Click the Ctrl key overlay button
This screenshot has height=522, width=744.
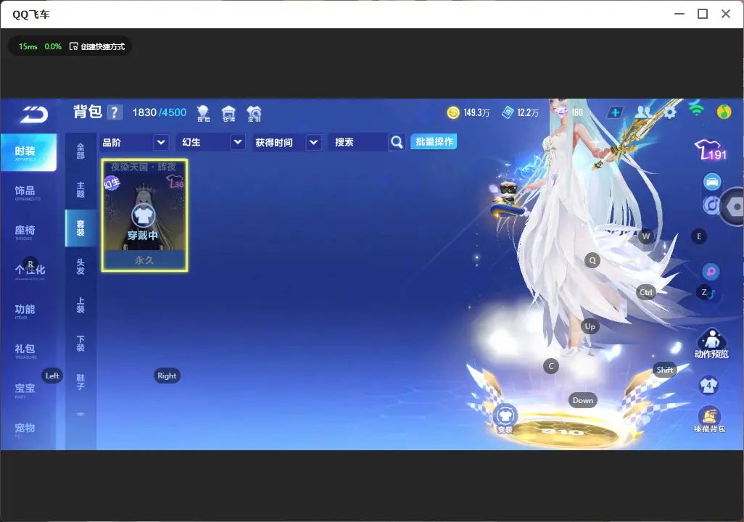point(646,292)
